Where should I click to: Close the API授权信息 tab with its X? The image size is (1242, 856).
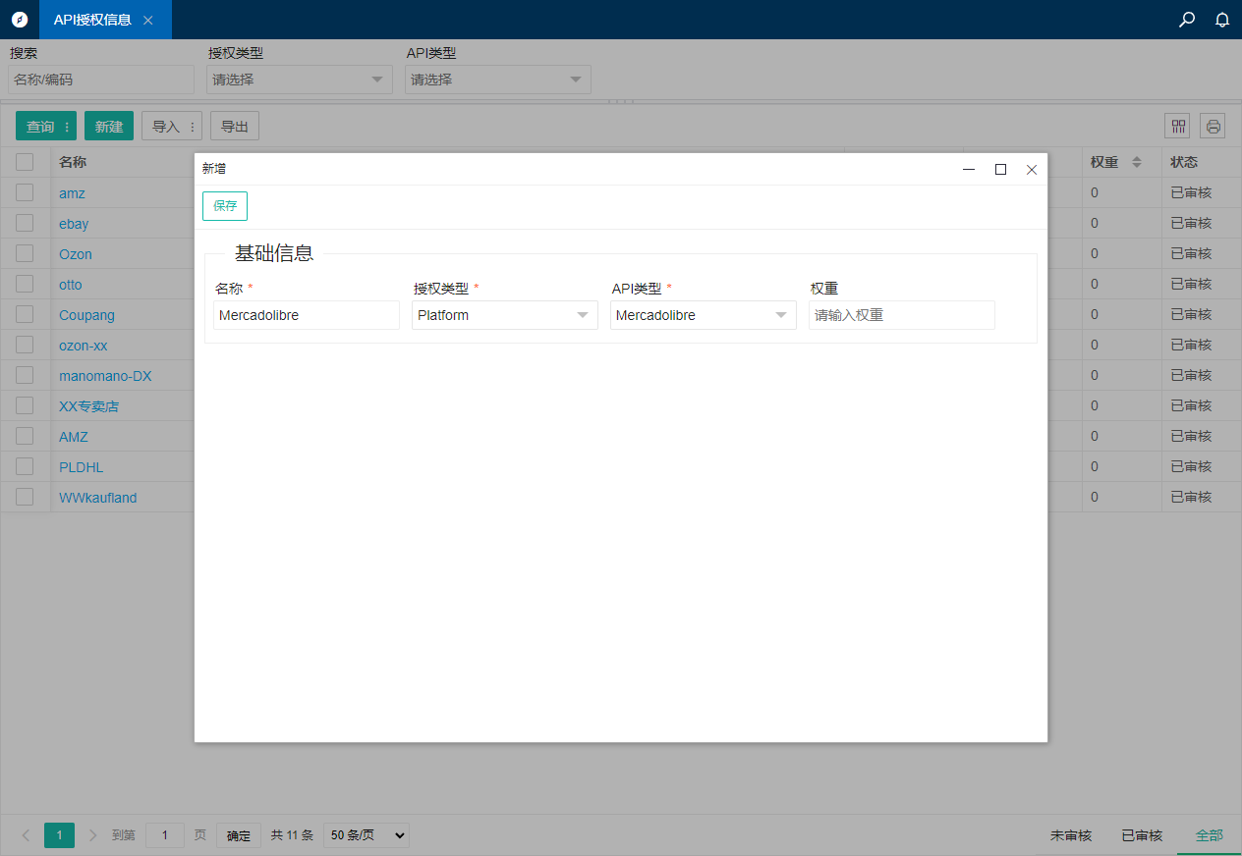[148, 20]
